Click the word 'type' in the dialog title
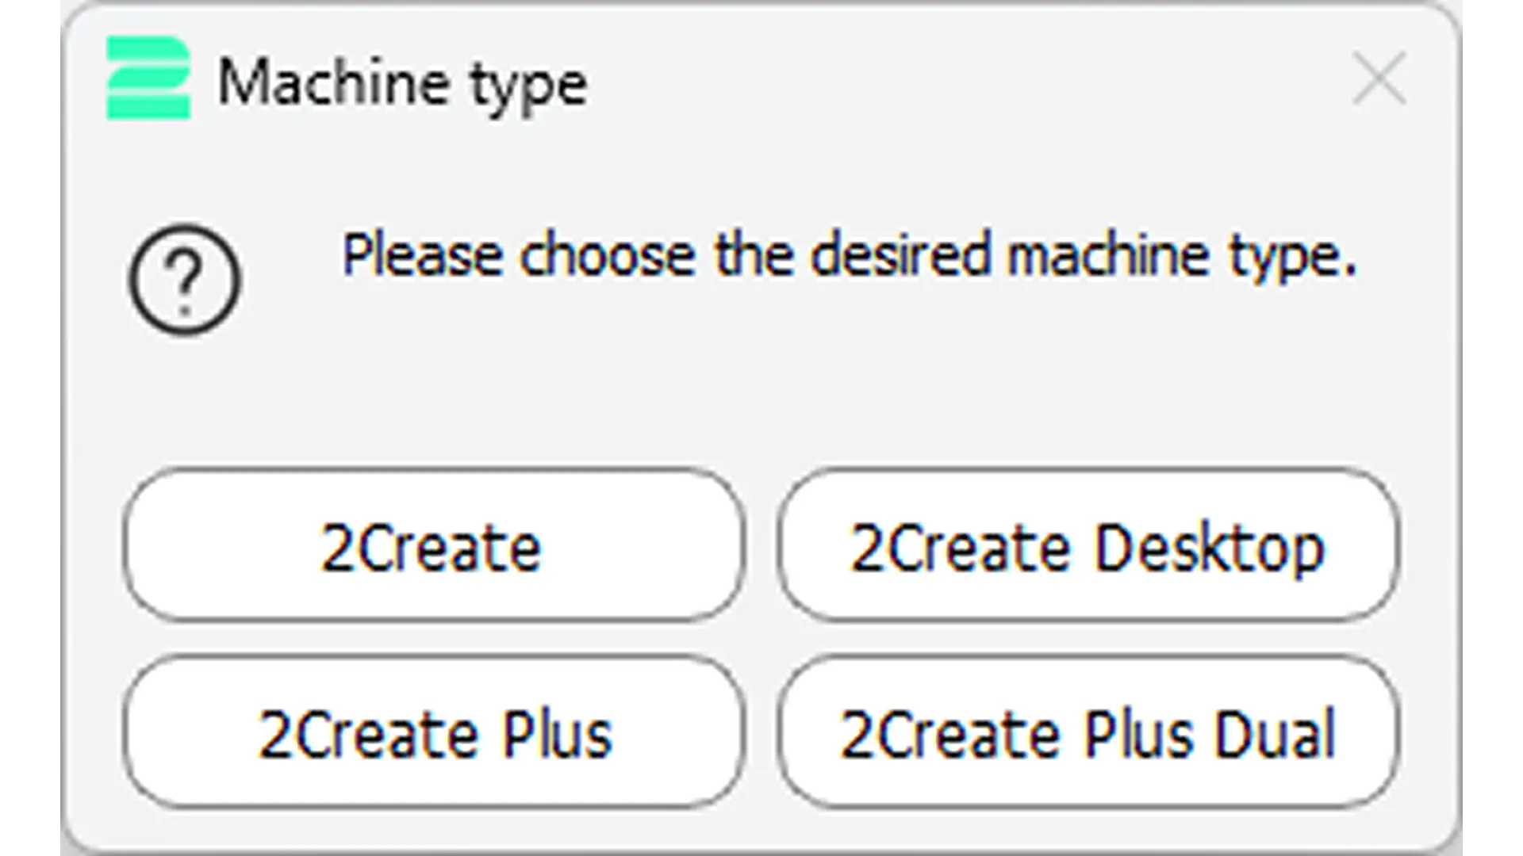 point(529,87)
